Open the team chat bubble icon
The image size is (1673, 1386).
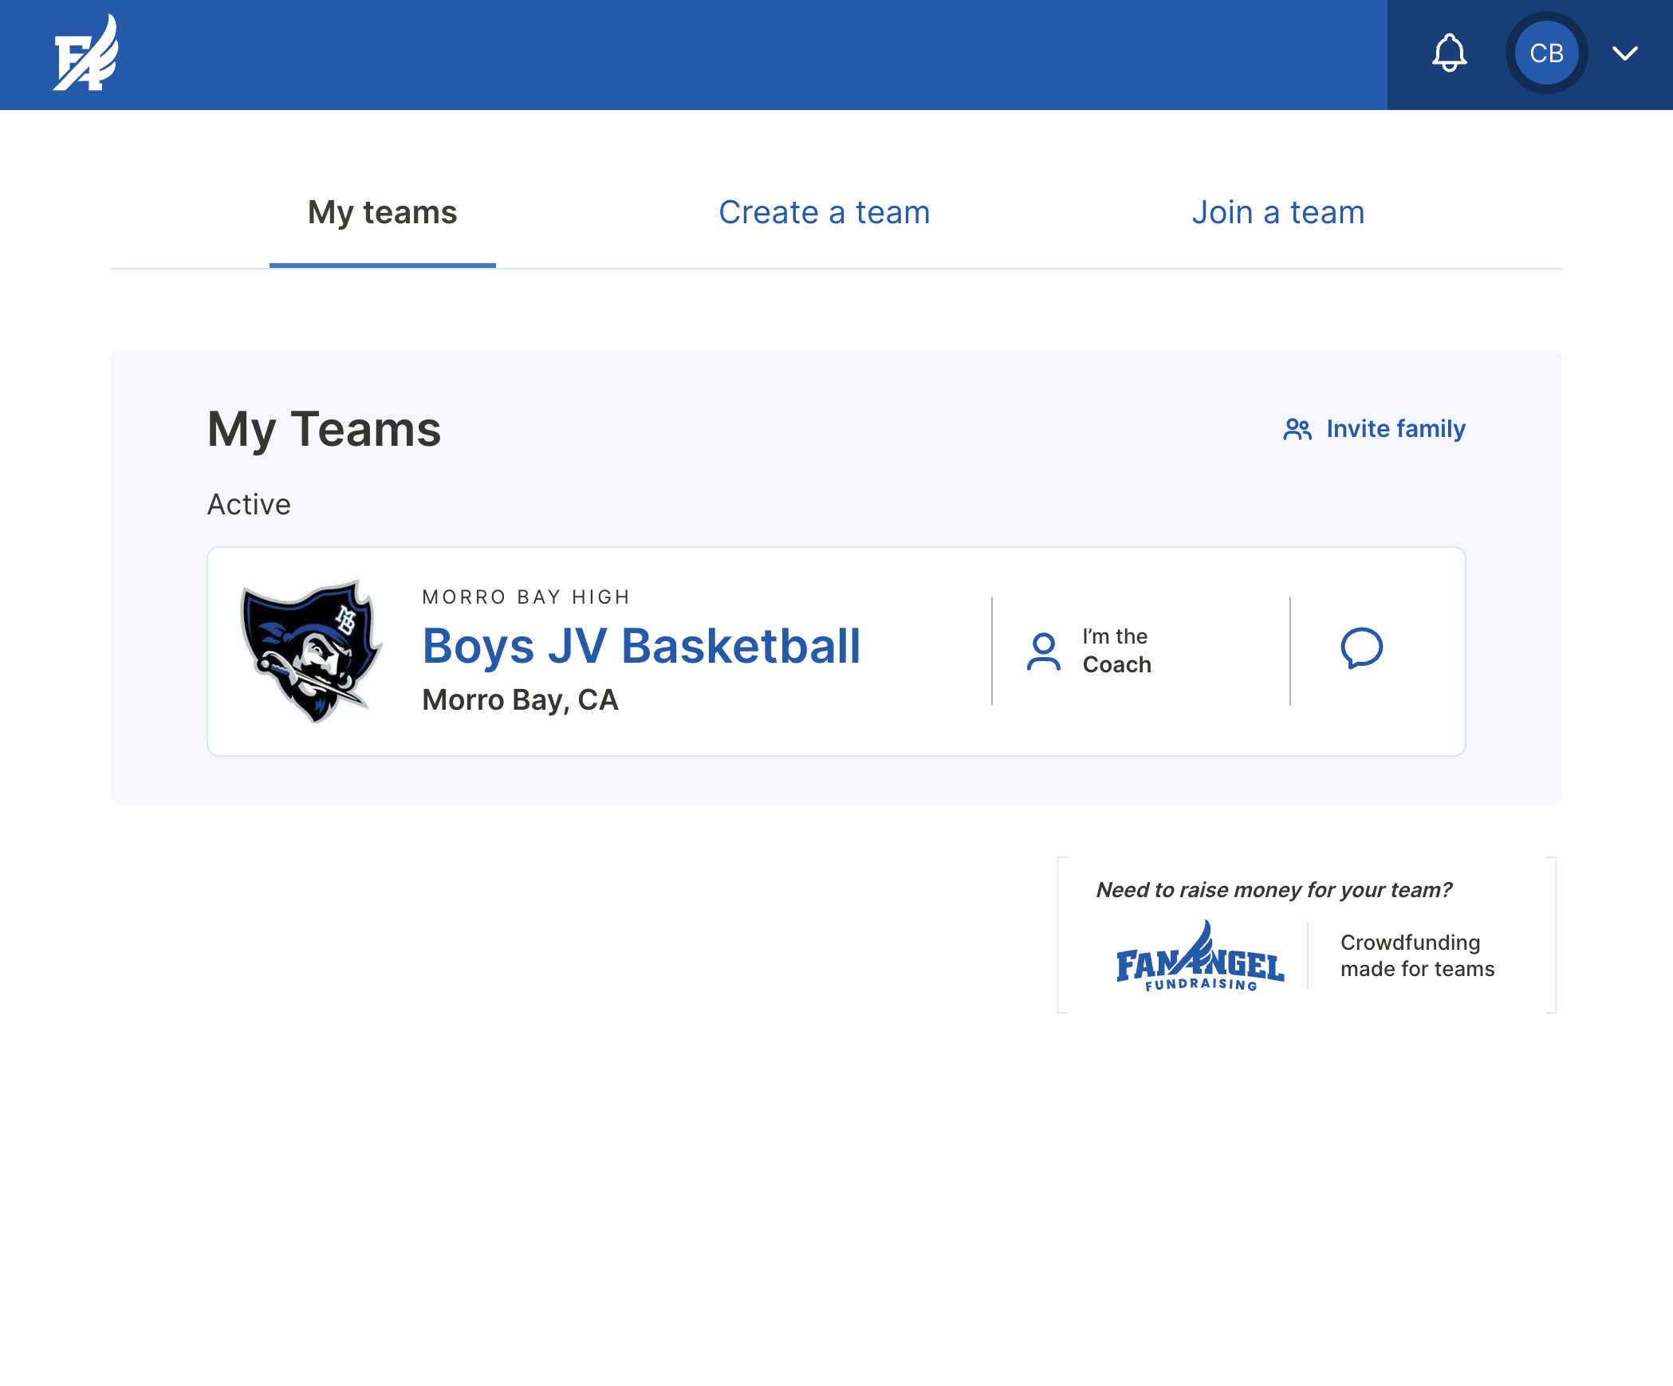(1361, 648)
